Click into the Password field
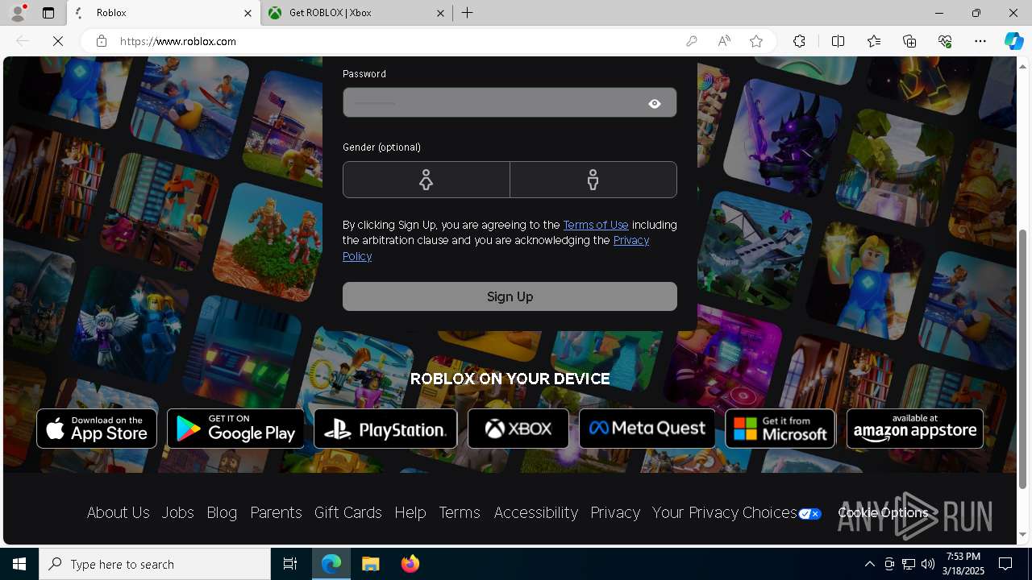 (510, 103)
